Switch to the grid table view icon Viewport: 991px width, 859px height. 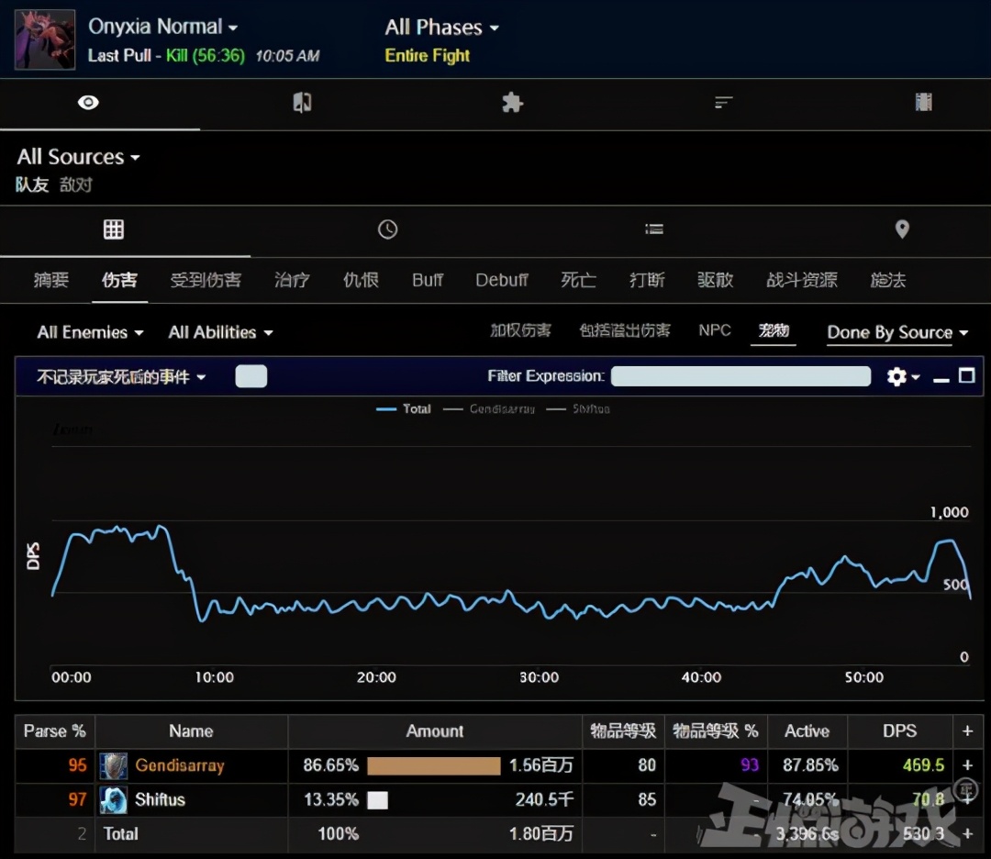[114, 229]
